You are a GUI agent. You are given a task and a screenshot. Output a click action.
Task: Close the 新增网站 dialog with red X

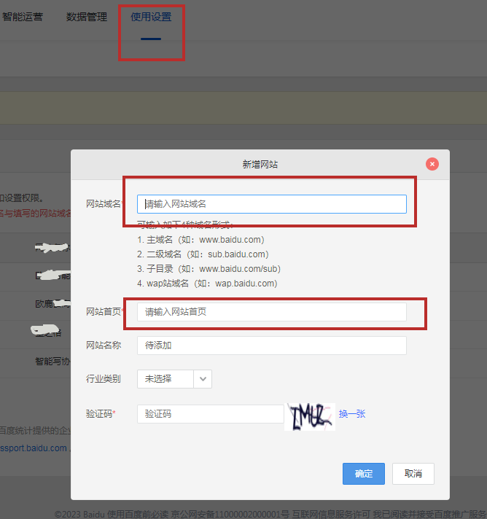[x=432, y=164]
